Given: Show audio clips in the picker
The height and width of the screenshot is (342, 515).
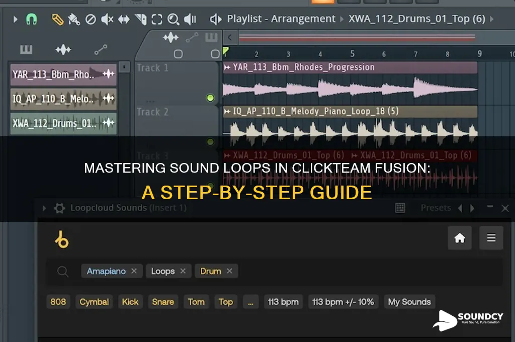Looking at the screenshot, I should (63, 50).
